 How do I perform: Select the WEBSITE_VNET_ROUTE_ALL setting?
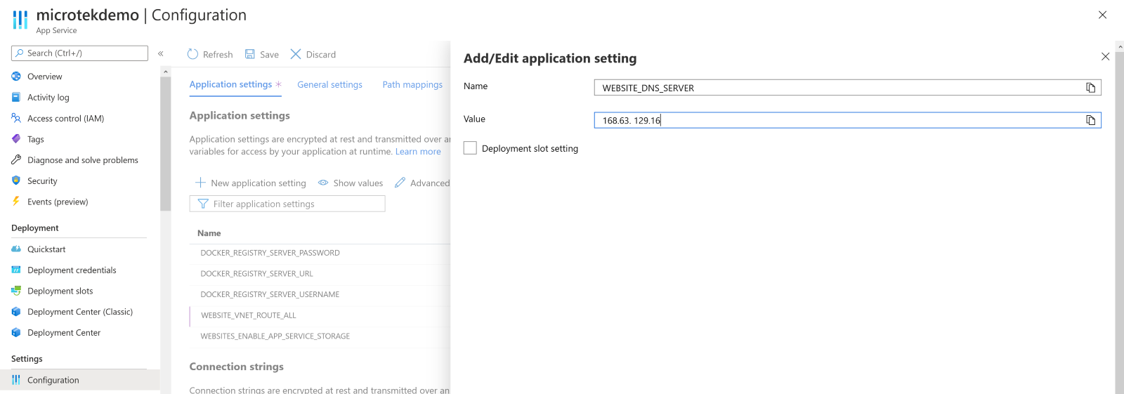(249, 315)
